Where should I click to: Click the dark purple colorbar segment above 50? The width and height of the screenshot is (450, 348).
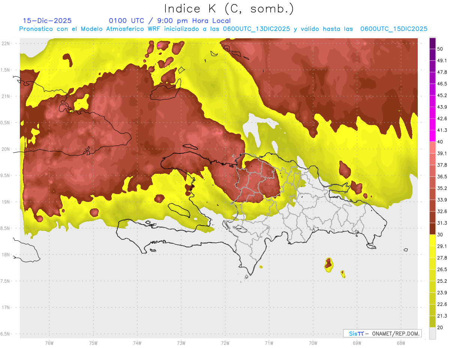[432, 44]
